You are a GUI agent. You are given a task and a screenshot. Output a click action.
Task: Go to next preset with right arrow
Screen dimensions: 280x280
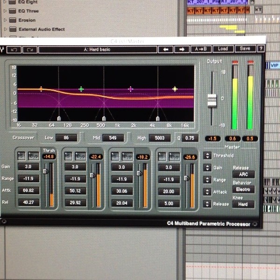(182, 49)
